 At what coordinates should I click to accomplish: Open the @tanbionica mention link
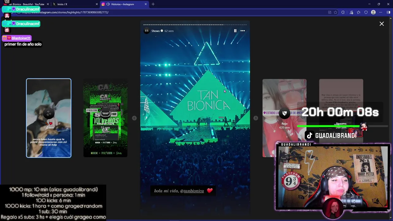tap(192, 191)
